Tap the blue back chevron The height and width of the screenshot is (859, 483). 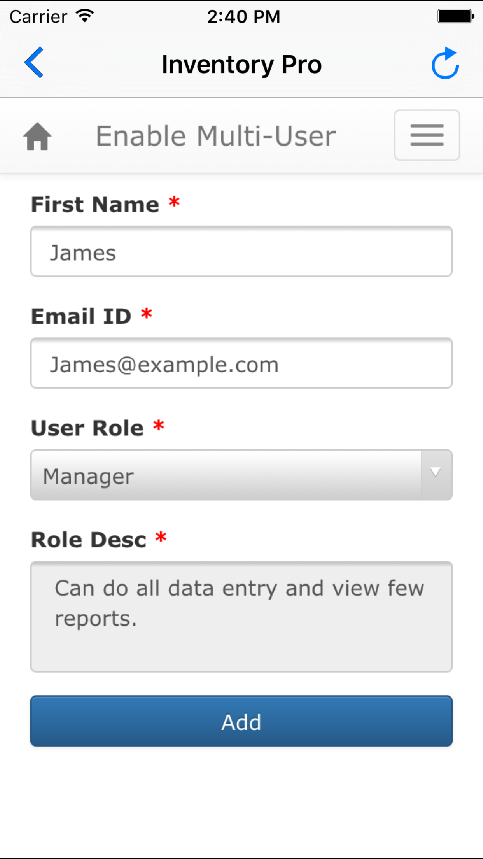(x=34, y=63)
